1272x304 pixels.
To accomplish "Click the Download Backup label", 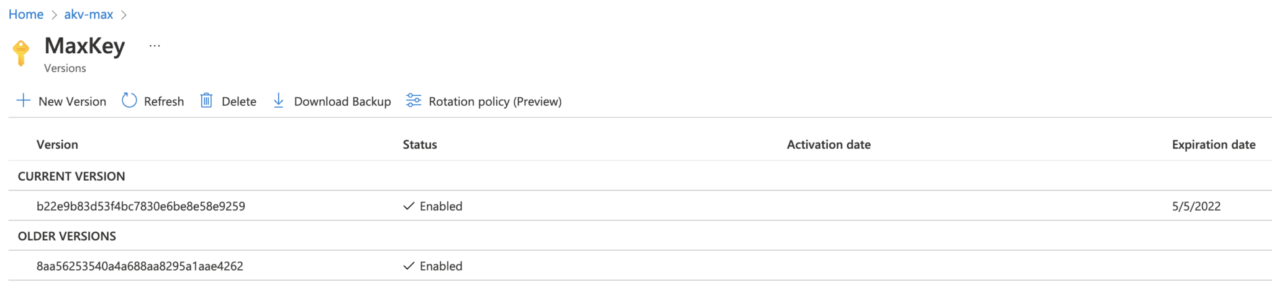I will pos(342,102).
